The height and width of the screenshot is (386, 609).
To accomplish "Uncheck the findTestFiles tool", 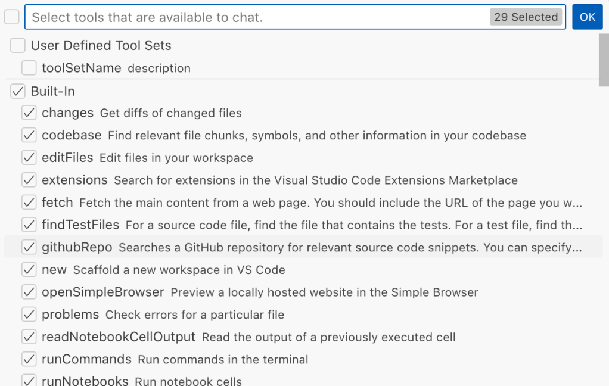I will [x=29, y=225].
